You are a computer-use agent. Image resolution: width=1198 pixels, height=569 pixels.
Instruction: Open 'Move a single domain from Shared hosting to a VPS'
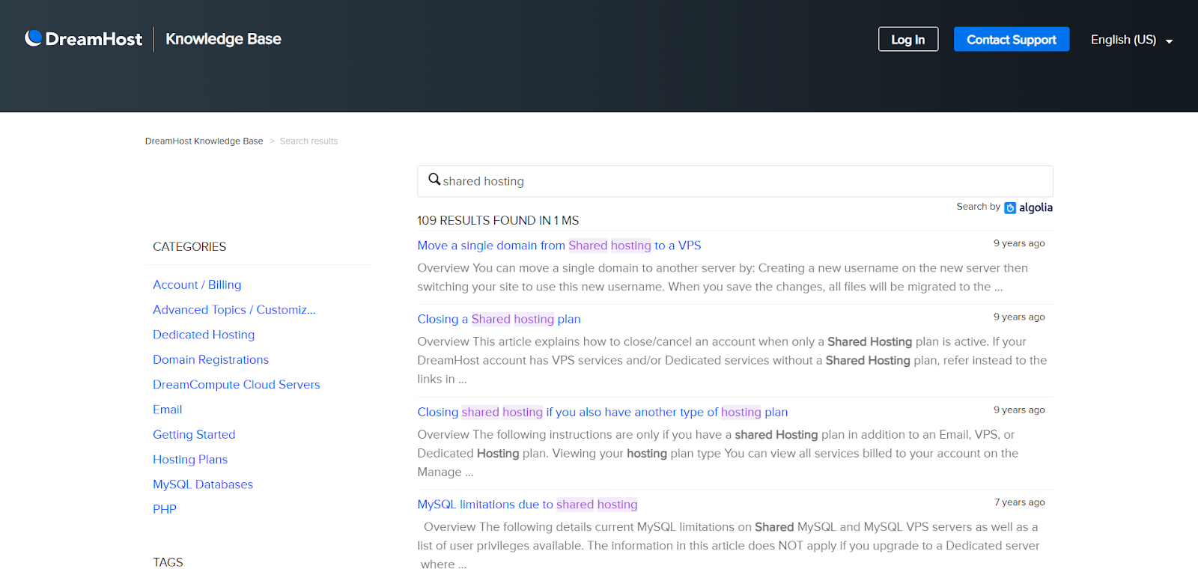pos(559,246)
